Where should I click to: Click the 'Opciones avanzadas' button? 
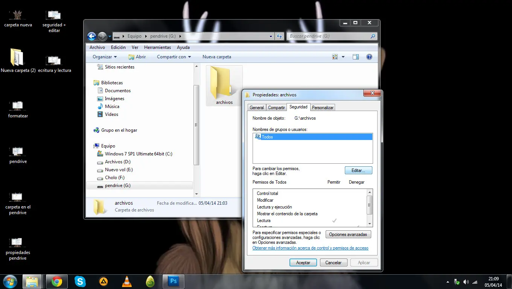click(x=348, y=234)
